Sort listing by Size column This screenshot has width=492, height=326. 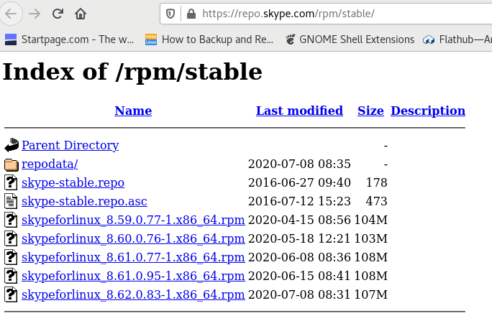(x=370, y=111)
